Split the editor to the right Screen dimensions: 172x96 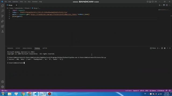(167, 5)
